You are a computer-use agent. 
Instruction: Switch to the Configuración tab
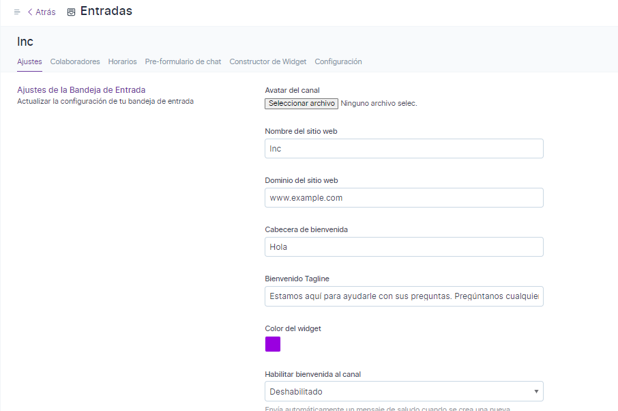coord(338,61)
